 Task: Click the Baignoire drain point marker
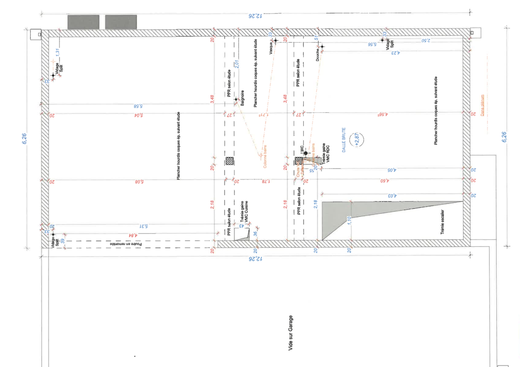click(235, 100)
